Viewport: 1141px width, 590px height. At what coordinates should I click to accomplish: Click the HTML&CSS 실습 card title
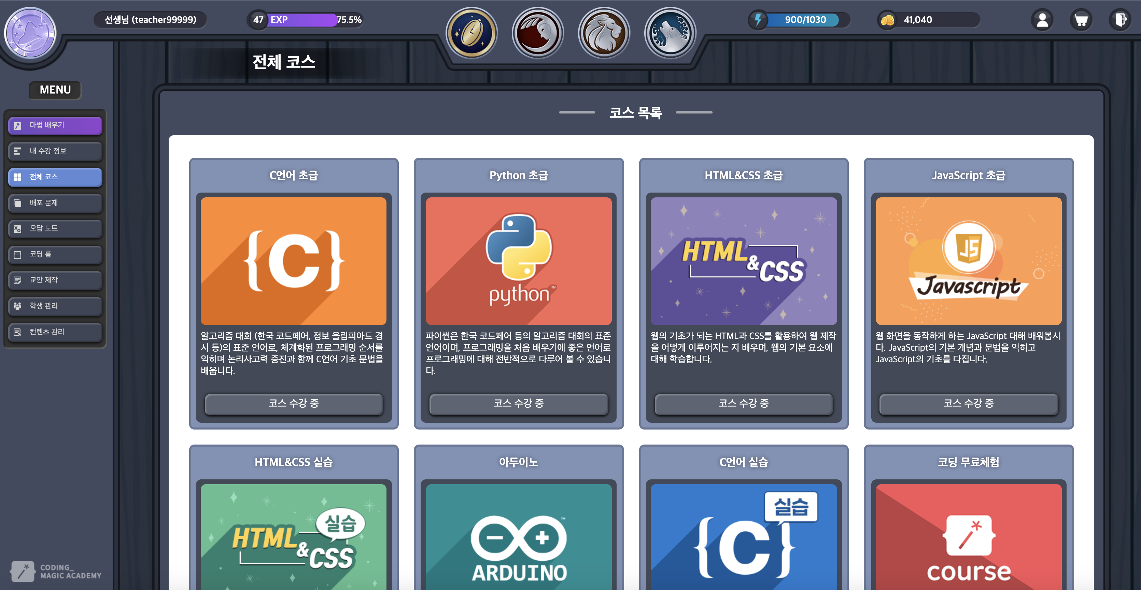point(294,462)
